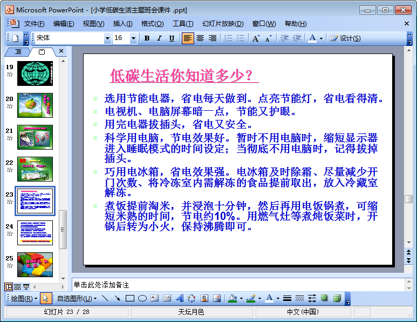This screenshot has height=322, width=417.
Task: Select slide 19 globe thumbnail
Action: click(35, 73)
